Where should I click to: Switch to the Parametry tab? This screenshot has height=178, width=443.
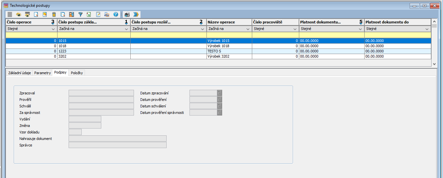tap(42, 73)
